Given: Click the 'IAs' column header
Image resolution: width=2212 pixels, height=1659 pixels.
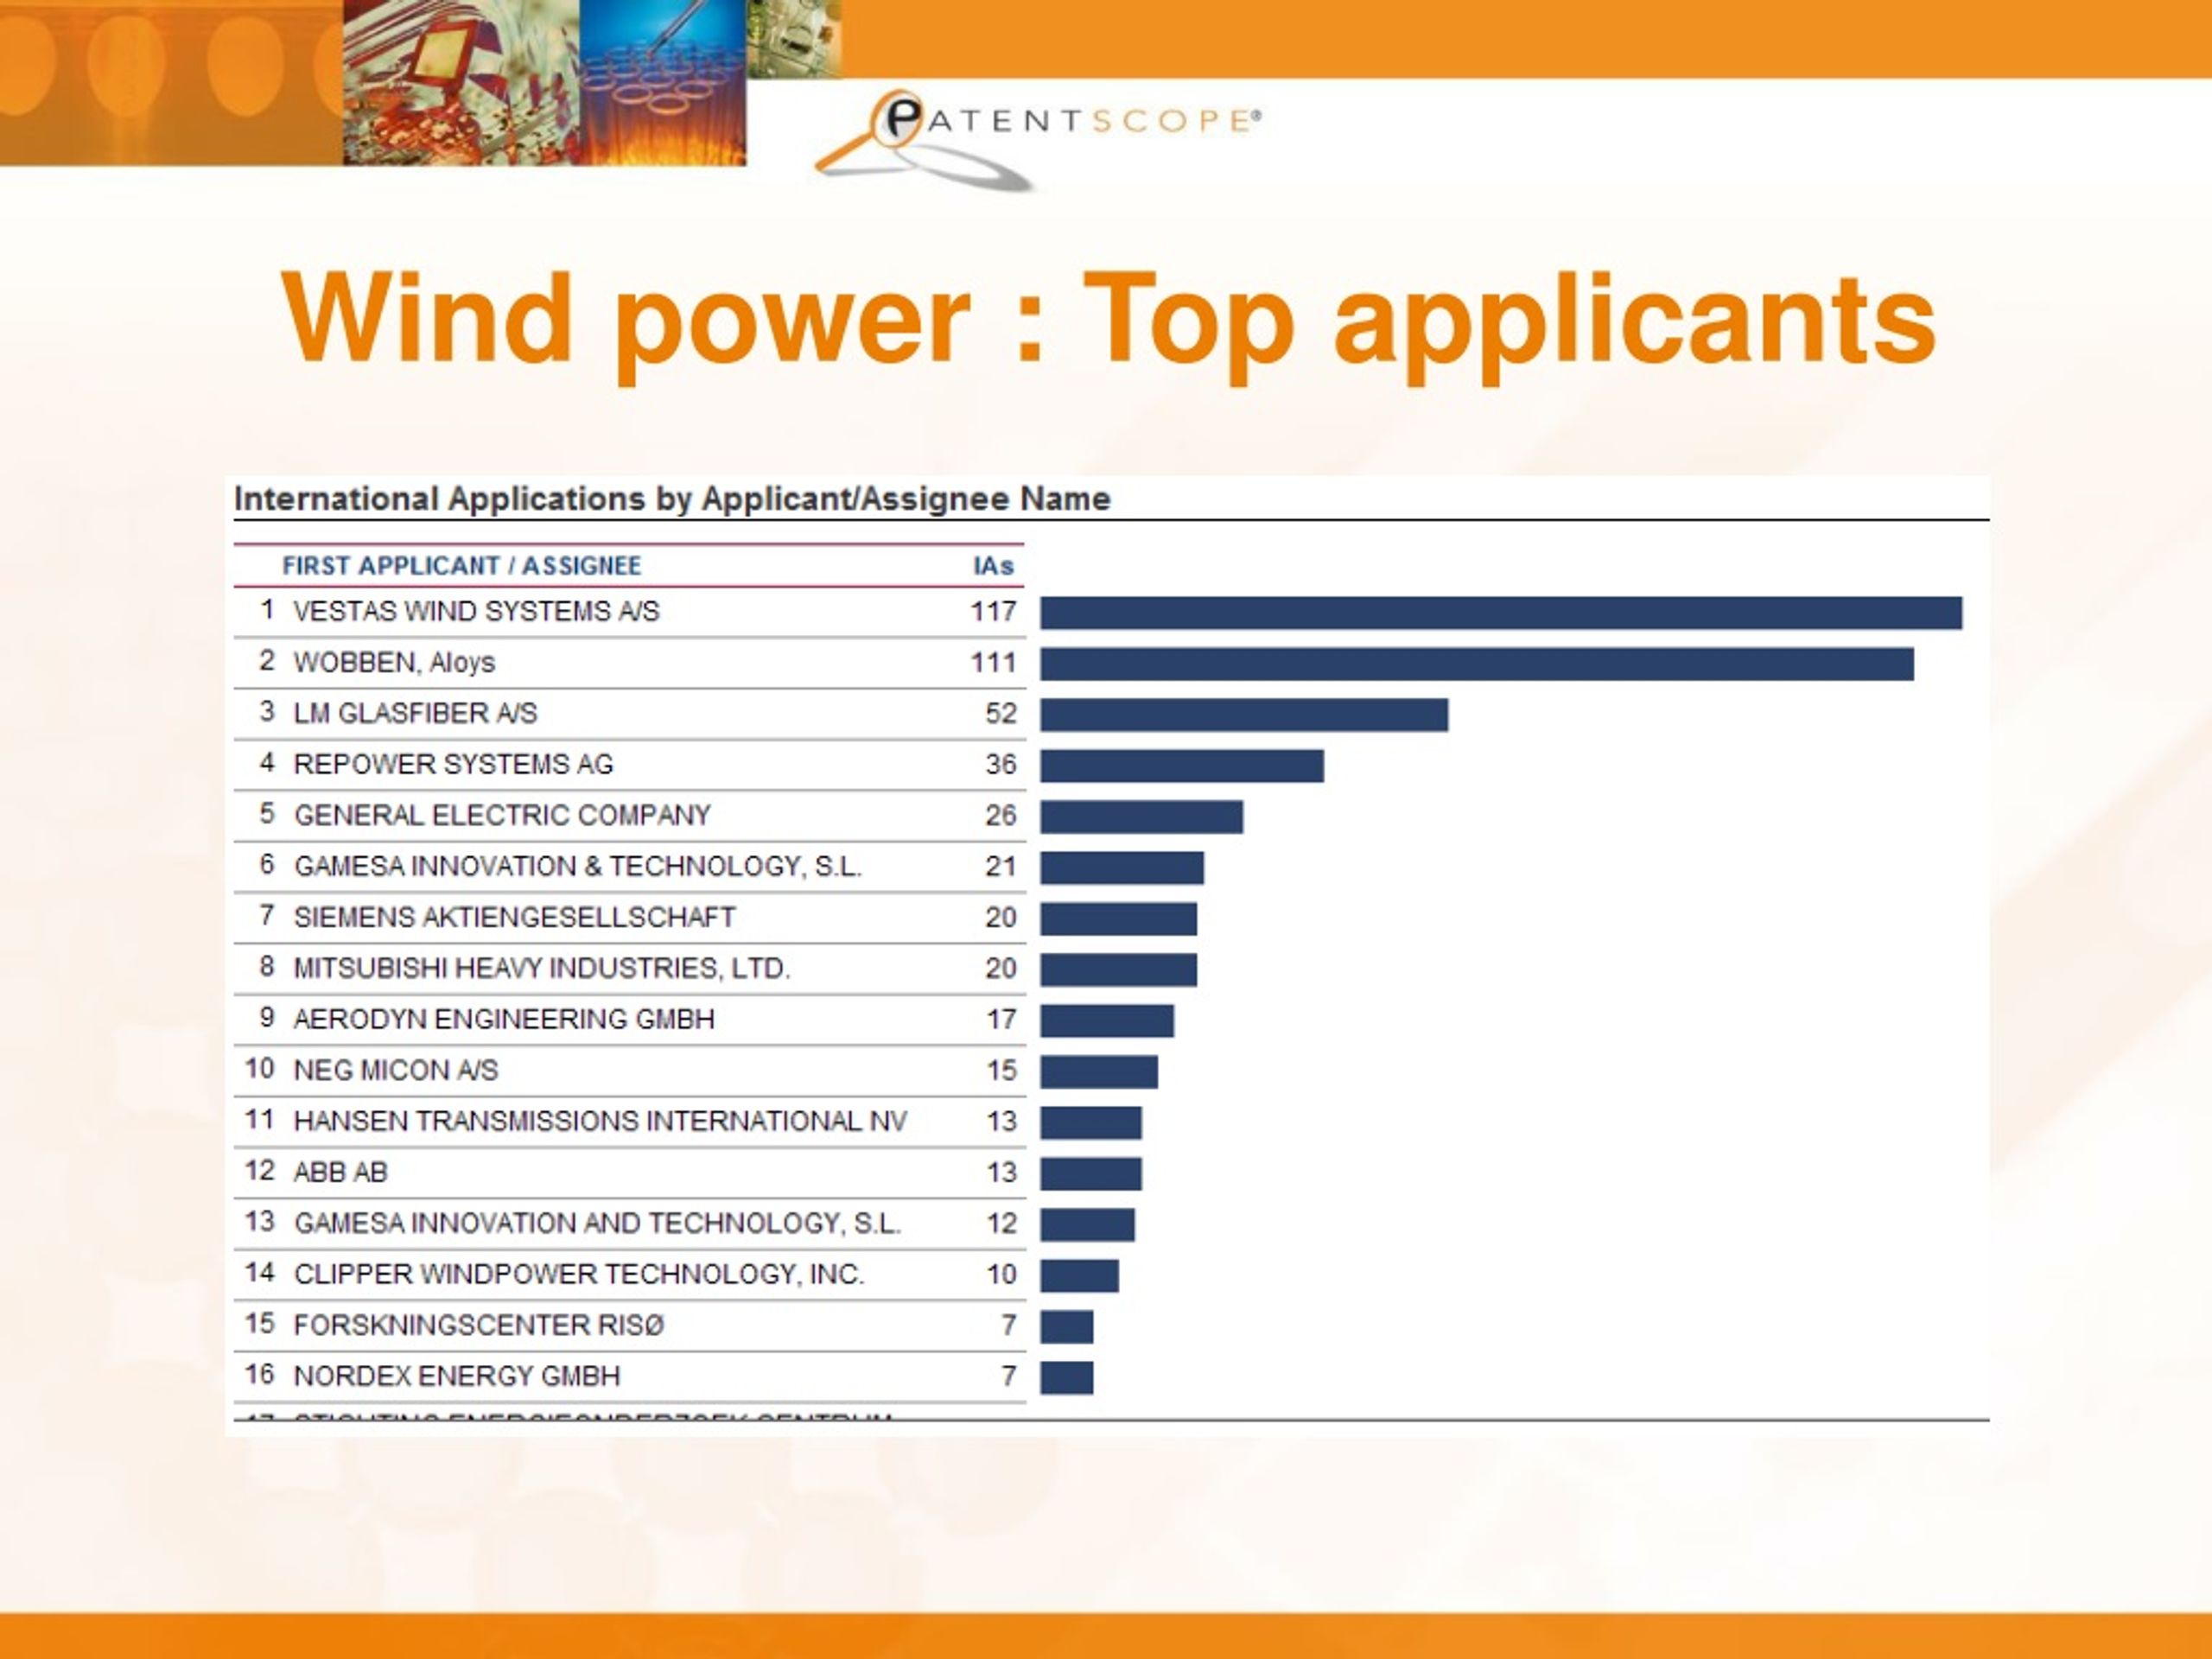Looking at the screenshot, I should coord(993,566).
